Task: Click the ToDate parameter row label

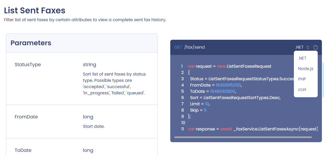Action: (23, 150)
